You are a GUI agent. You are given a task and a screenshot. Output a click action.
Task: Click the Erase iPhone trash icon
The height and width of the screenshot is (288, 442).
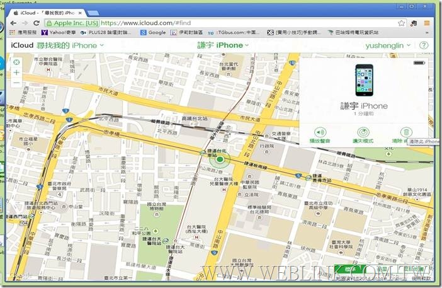pos(406,132)
